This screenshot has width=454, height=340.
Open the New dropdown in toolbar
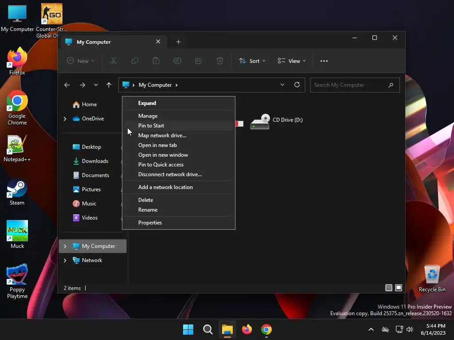tap(81, 61)
